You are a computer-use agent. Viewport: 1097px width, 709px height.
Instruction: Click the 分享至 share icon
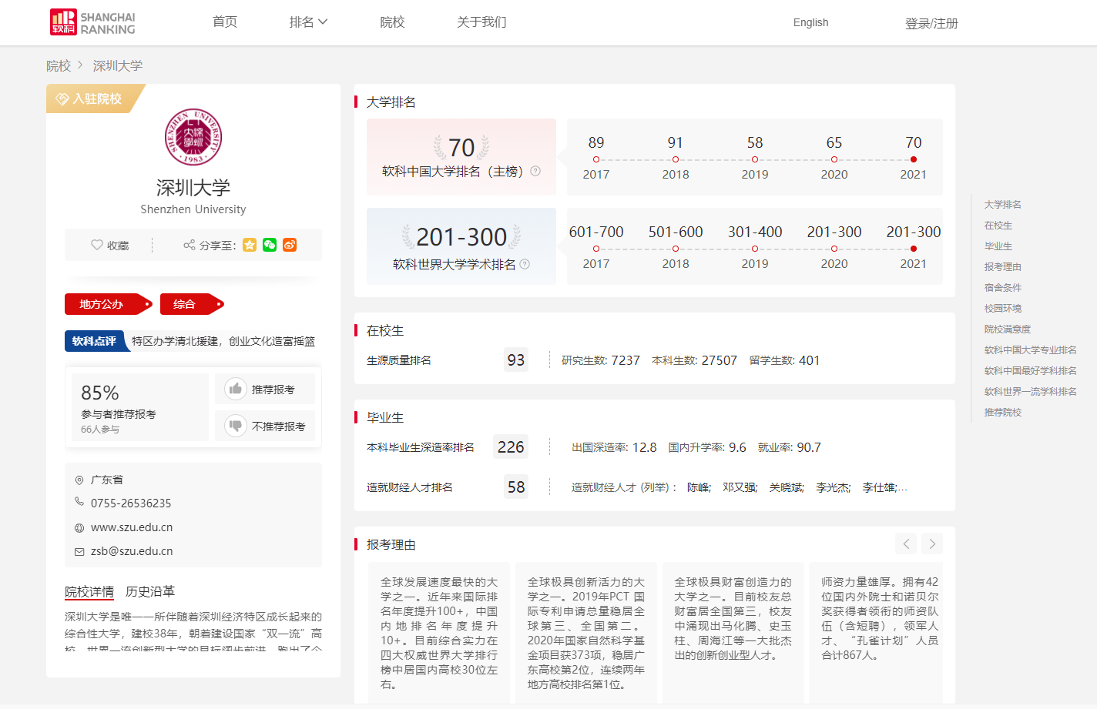click(189, 245)
